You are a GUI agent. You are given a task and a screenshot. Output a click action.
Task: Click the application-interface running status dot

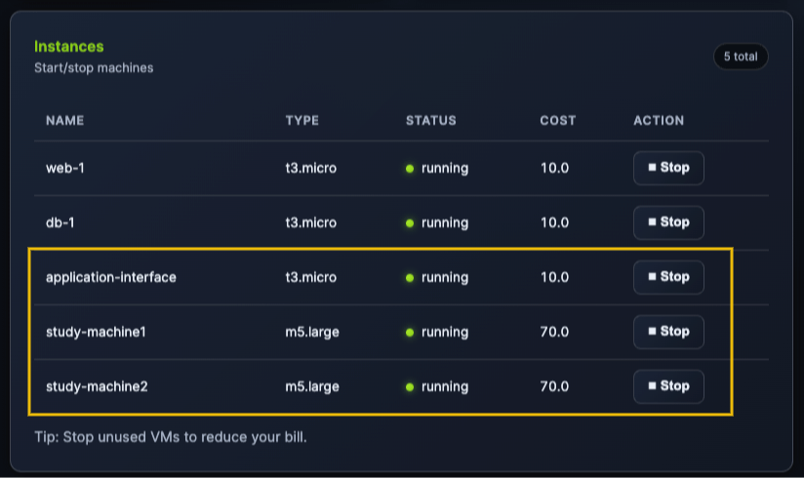(411, 277)
